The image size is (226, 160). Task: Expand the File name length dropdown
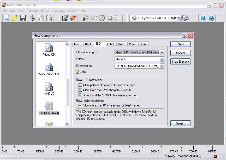click(162, 52)
